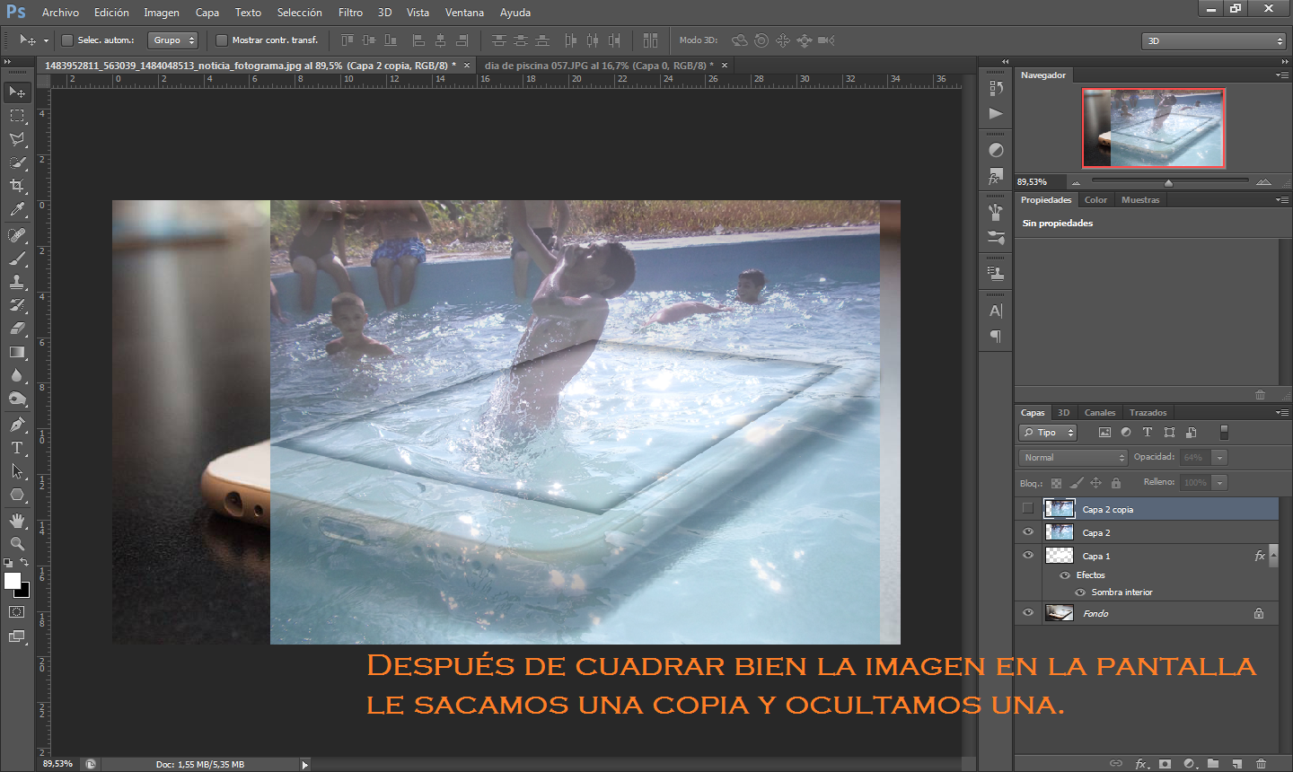Create new adjustment layer

click(x=1190, y=764)
